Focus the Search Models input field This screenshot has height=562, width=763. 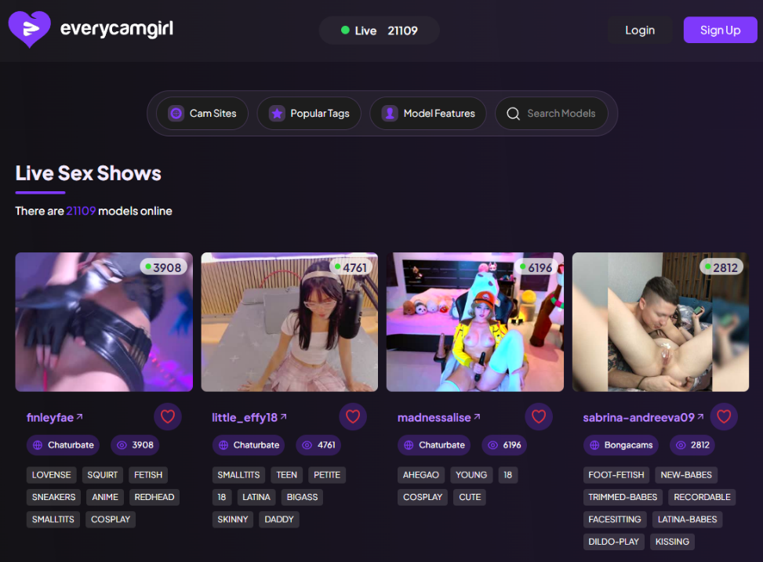tap(561, 114)
